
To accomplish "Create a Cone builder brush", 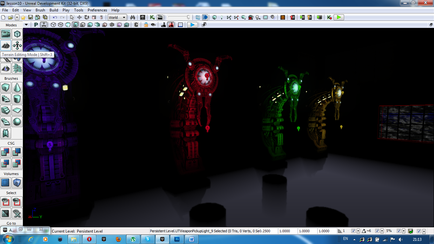I will pos(17,87).
